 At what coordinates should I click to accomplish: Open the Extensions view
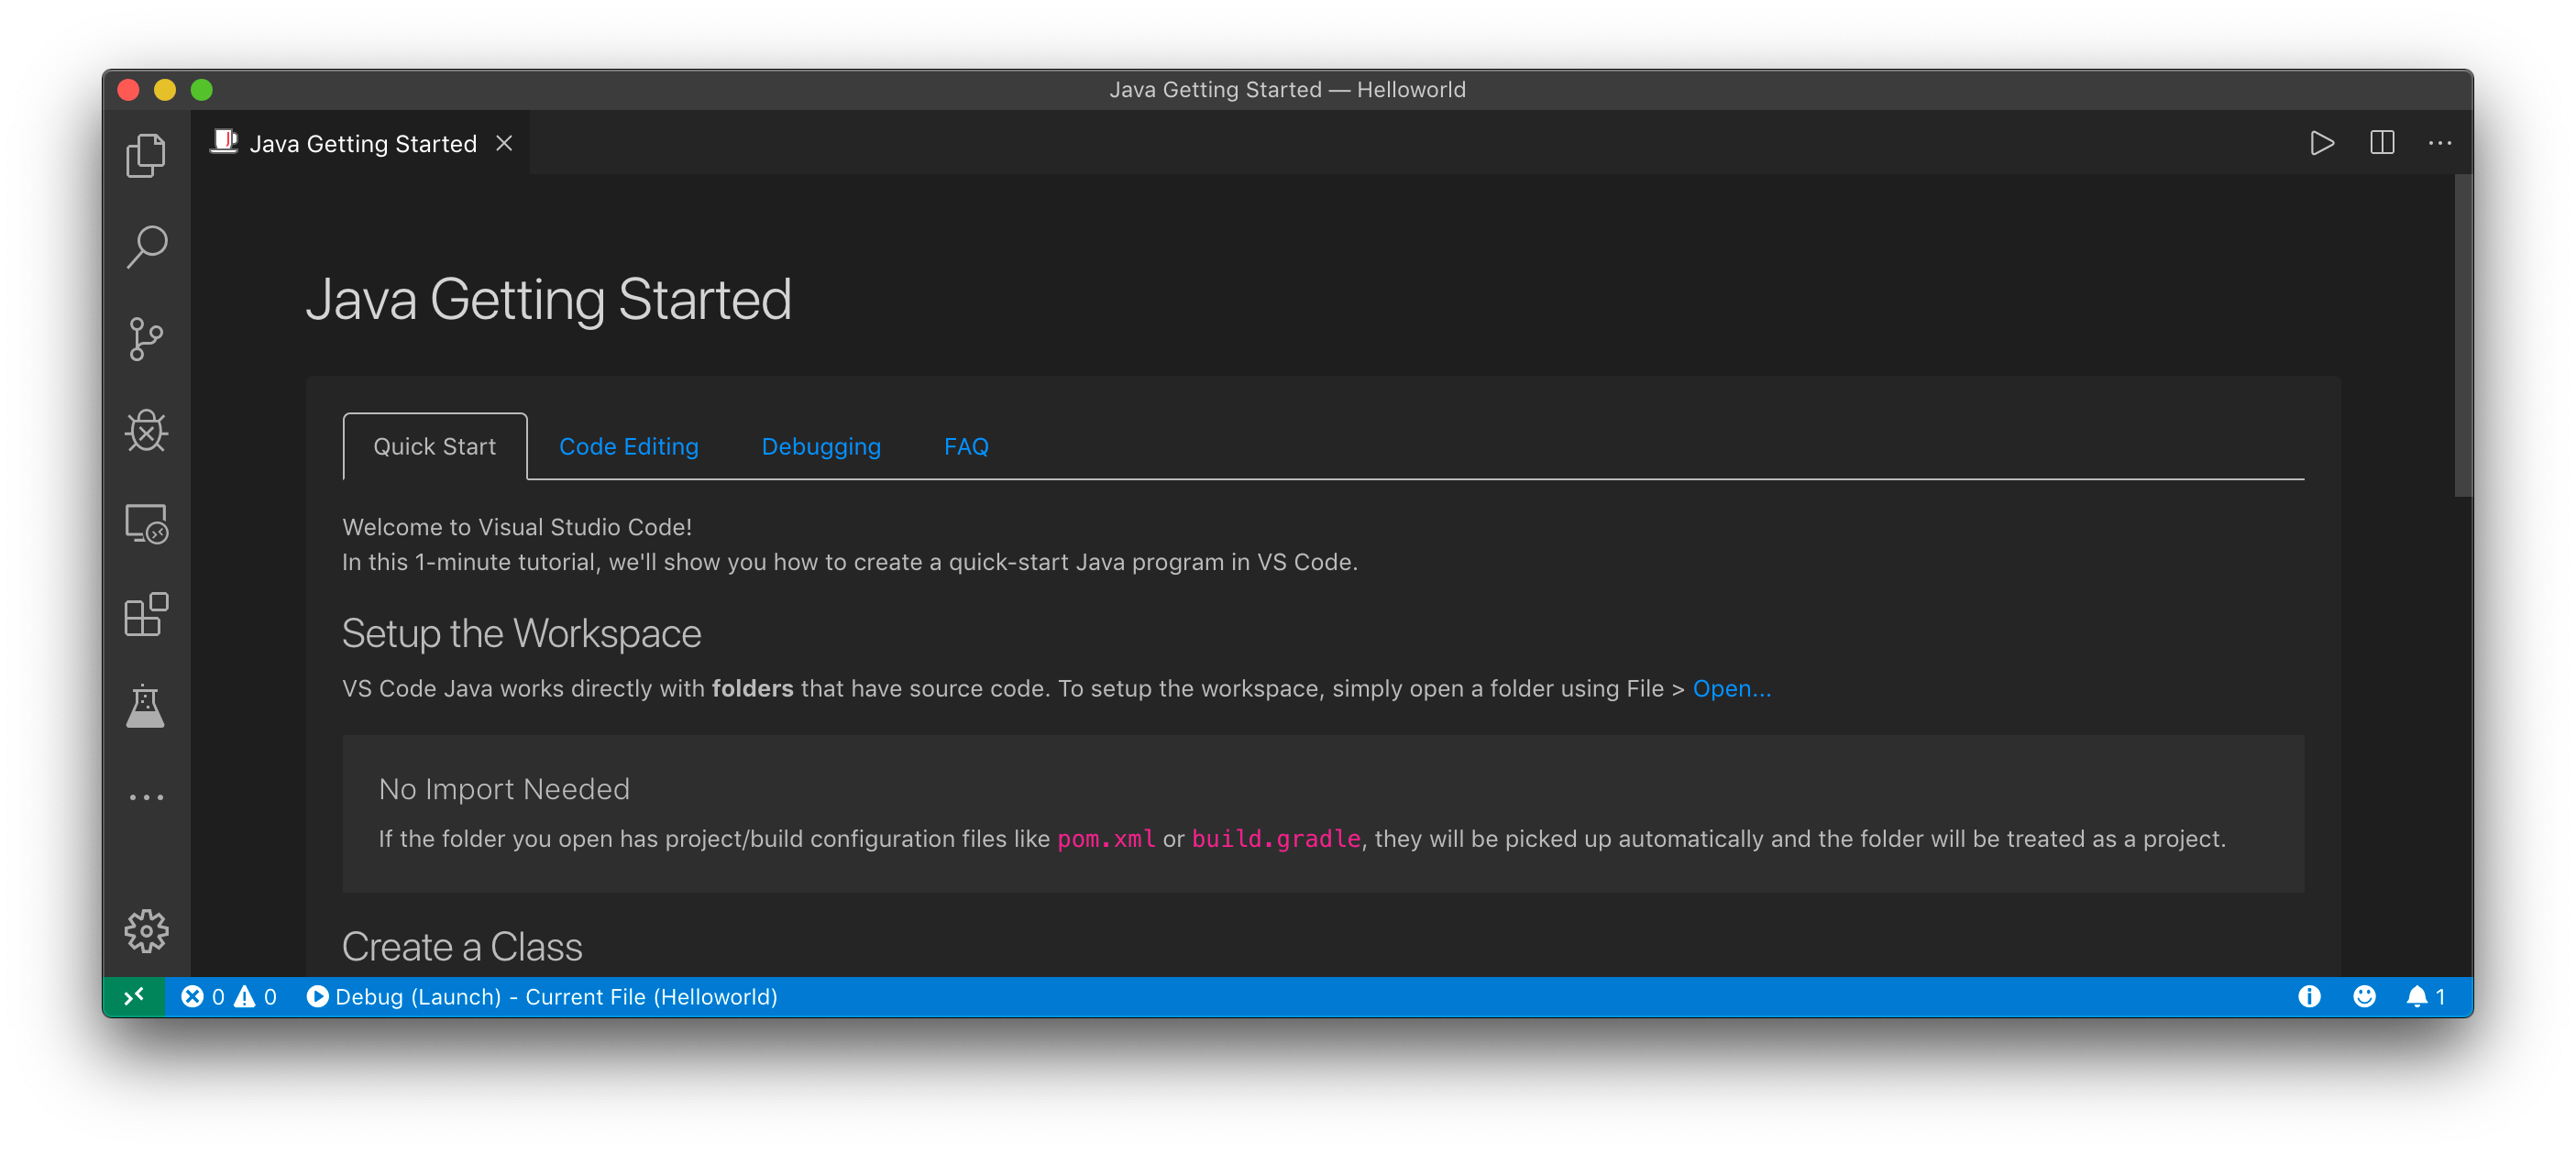[146, 616]
